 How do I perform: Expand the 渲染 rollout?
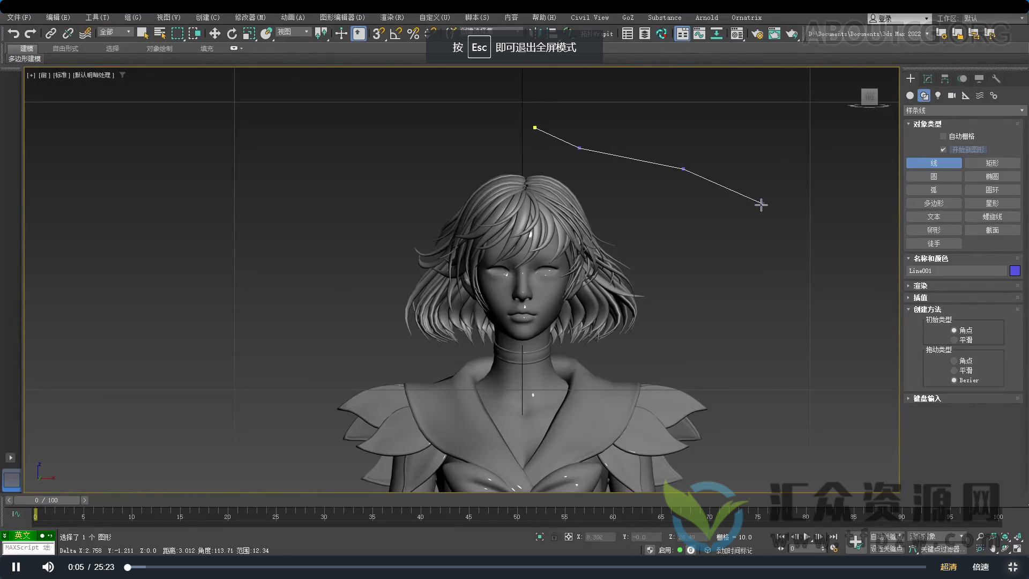[920, 286]
